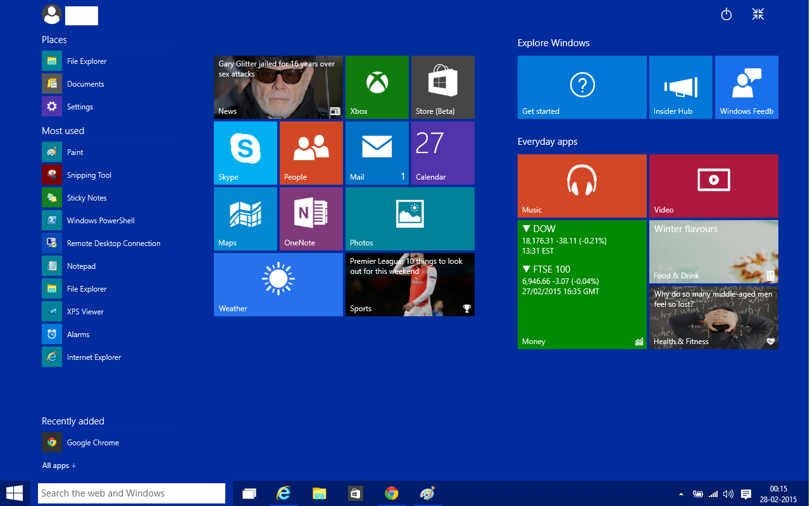Viewport: 810px width, 506px height.
Task: Open the Store (Beta) tile
Action: tap(443, 87)
